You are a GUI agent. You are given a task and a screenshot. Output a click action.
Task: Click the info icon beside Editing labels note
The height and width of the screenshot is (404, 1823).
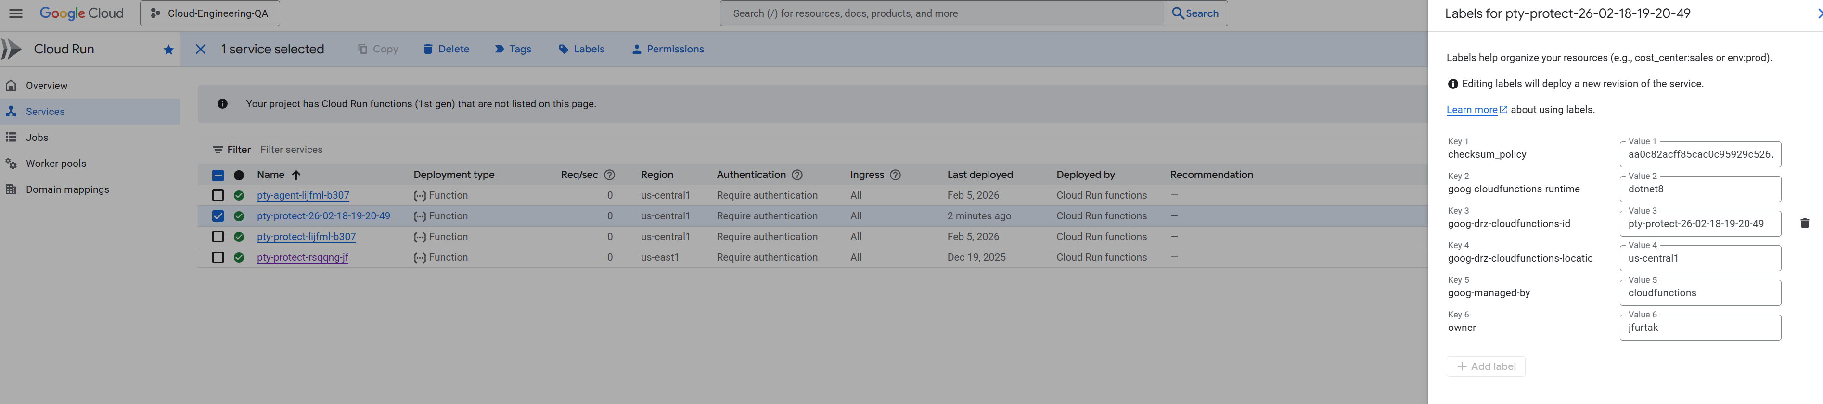(1453, 84)
